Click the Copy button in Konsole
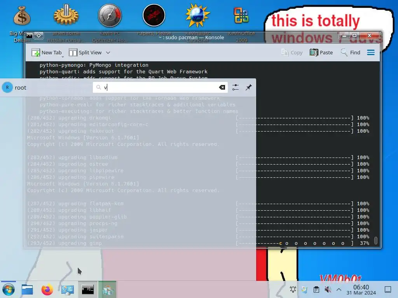The width and height of the screenshot is (398, 298). tap(292, 52)
